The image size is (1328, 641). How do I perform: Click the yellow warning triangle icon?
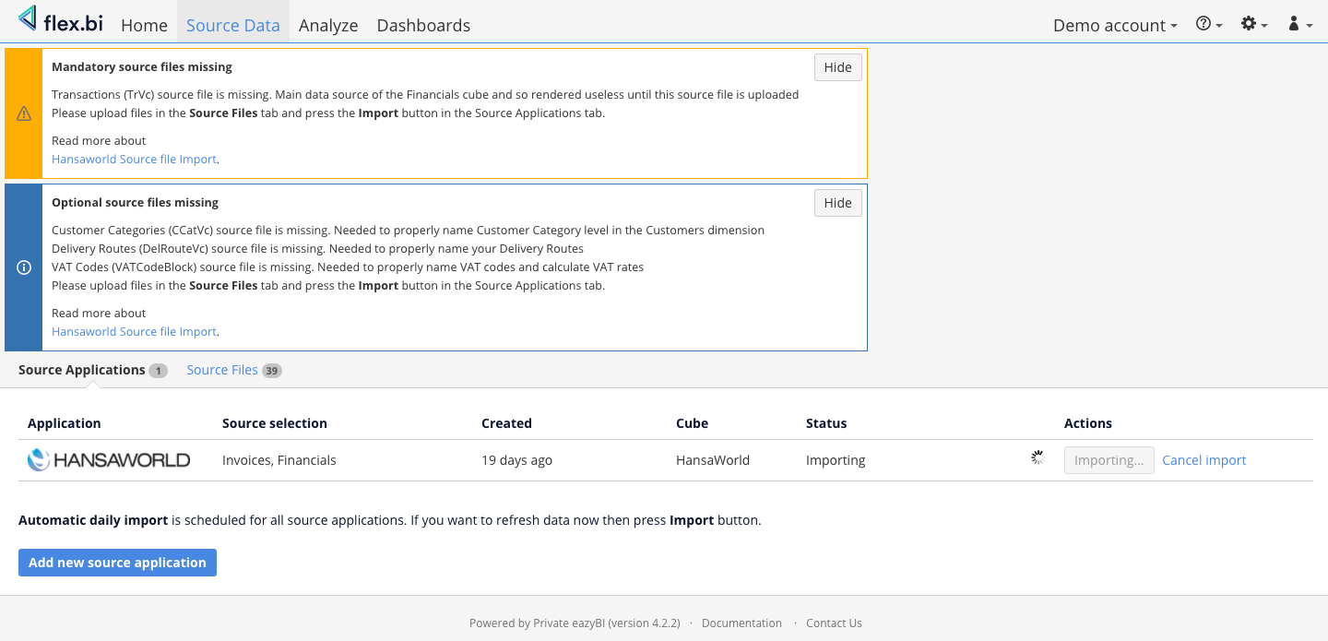coord(24,113)
